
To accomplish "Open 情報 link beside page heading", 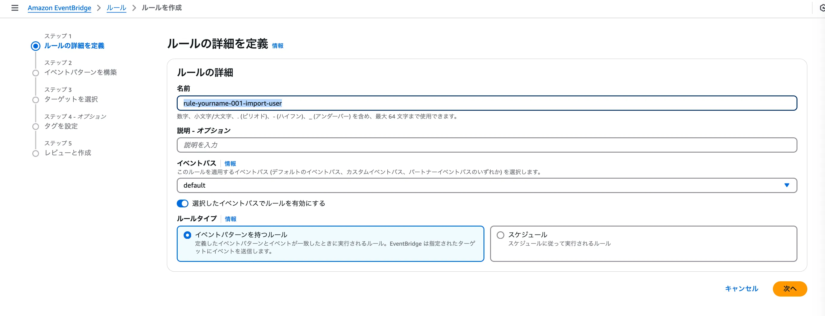I will click(x=277, y=46).
